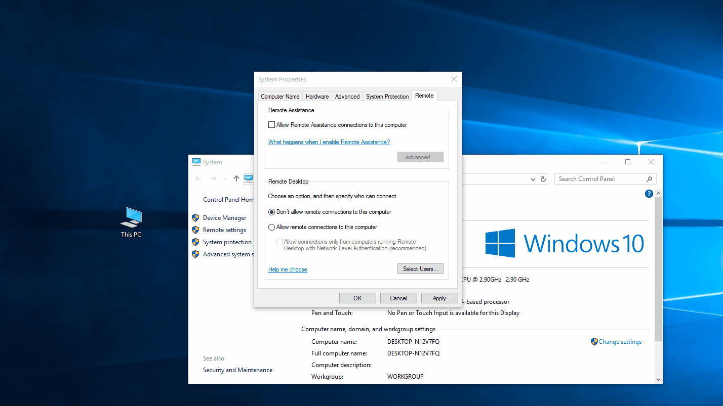Open Control Panel help question mark
723x406 pixels.
coord(649,194)
